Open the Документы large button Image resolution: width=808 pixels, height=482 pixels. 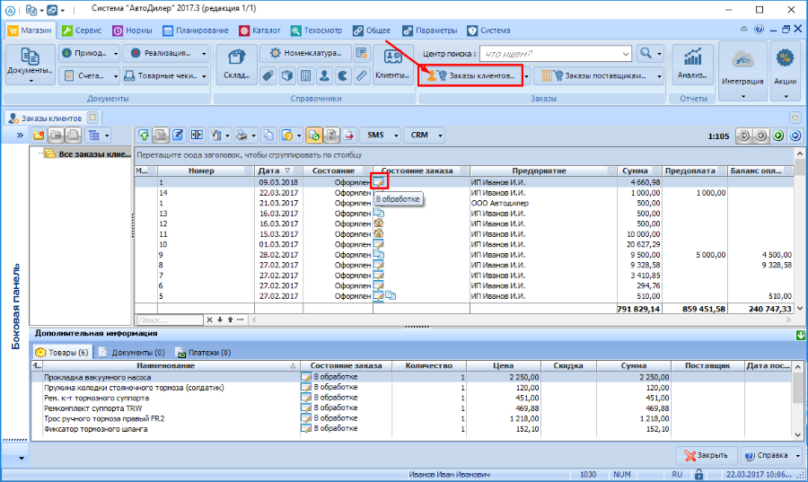tap(30, 65)
